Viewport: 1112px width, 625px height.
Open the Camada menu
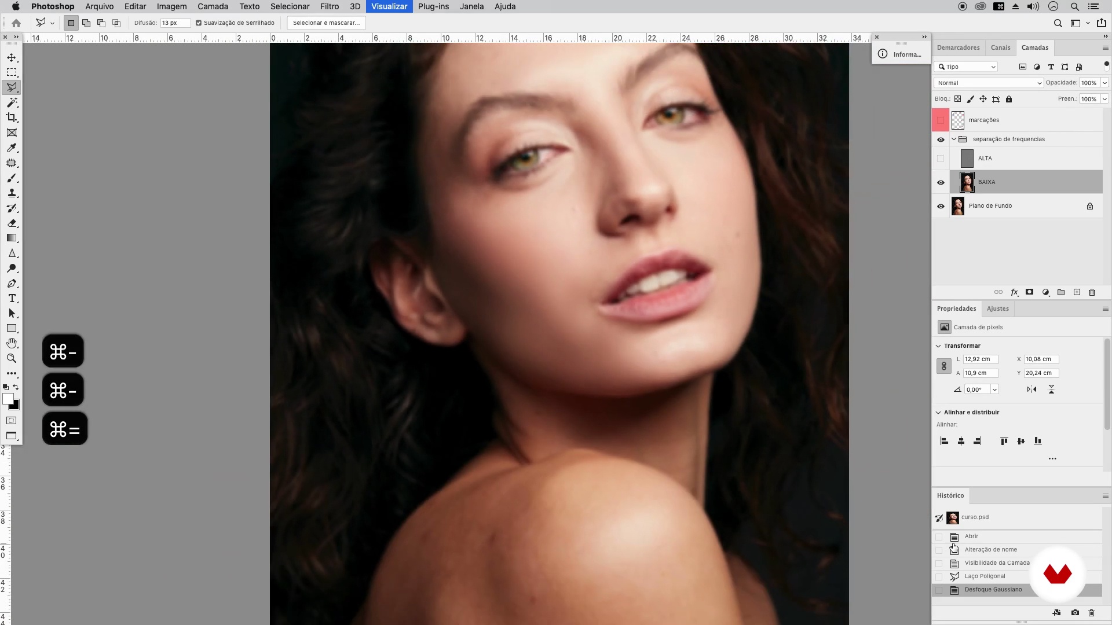[213, 6]
